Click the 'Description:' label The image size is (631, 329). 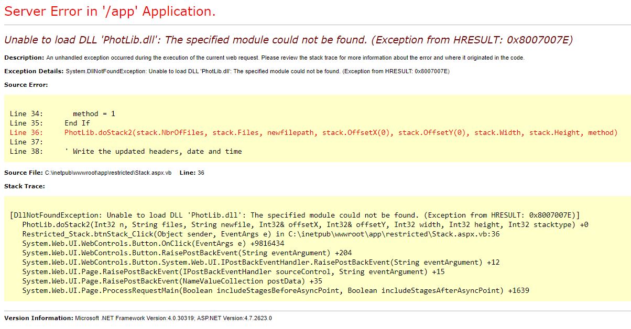tap(24, 58)
